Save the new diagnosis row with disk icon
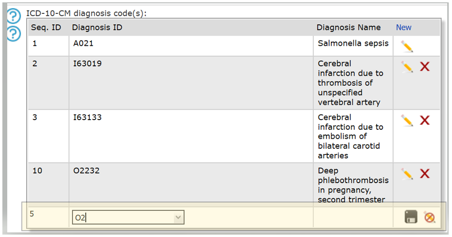The width and height of the screenshot is (452, 237). [x=411, y=217]
